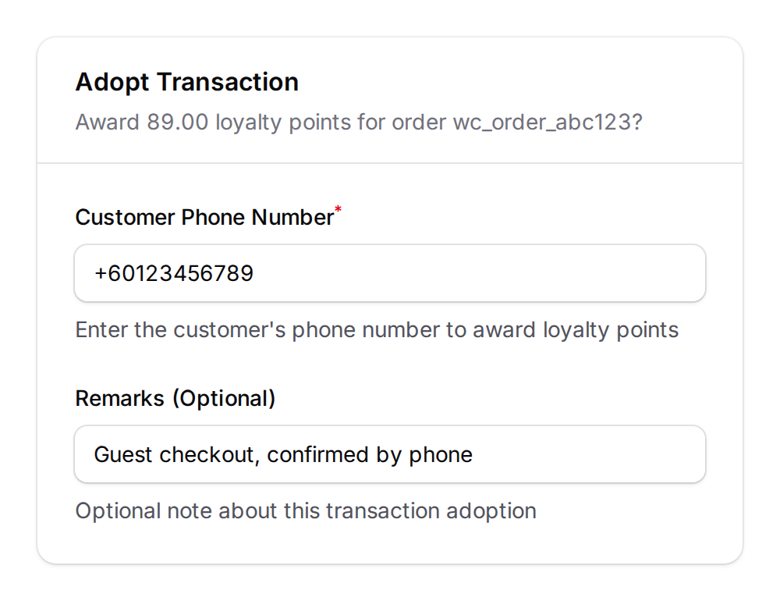This screenshot has height=601, width=780.
Task: Click the Adopt Transaction heading
Action: tap(186, 82)
